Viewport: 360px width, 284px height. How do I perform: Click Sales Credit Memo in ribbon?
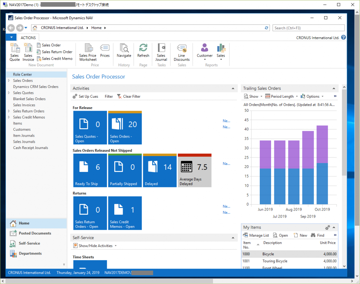(54, 59)
